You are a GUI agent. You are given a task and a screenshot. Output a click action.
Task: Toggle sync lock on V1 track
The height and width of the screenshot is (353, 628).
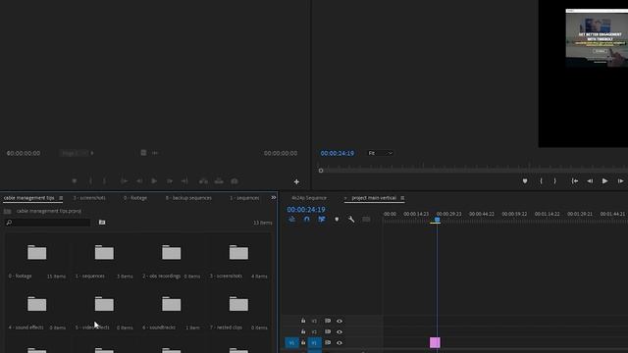click(328, 343)
